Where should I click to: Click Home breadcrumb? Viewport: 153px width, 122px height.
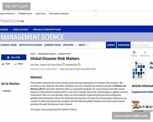pyautogui.click(x=33, y=54)
